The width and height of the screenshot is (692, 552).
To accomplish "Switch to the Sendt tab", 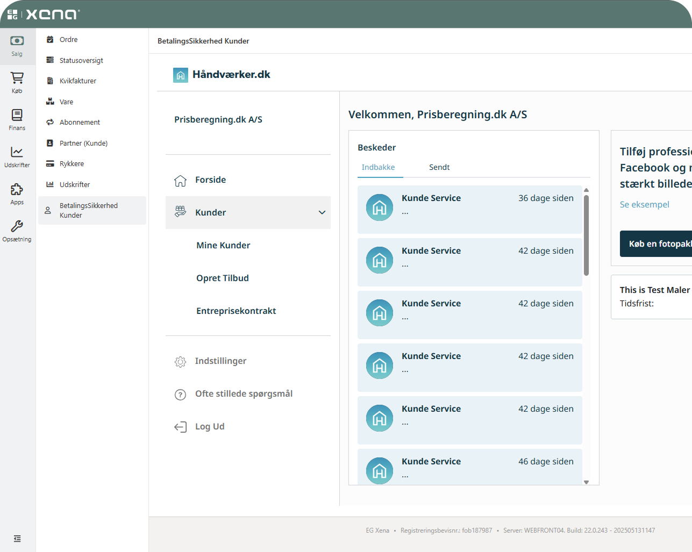I will click(x=439, y=168).
